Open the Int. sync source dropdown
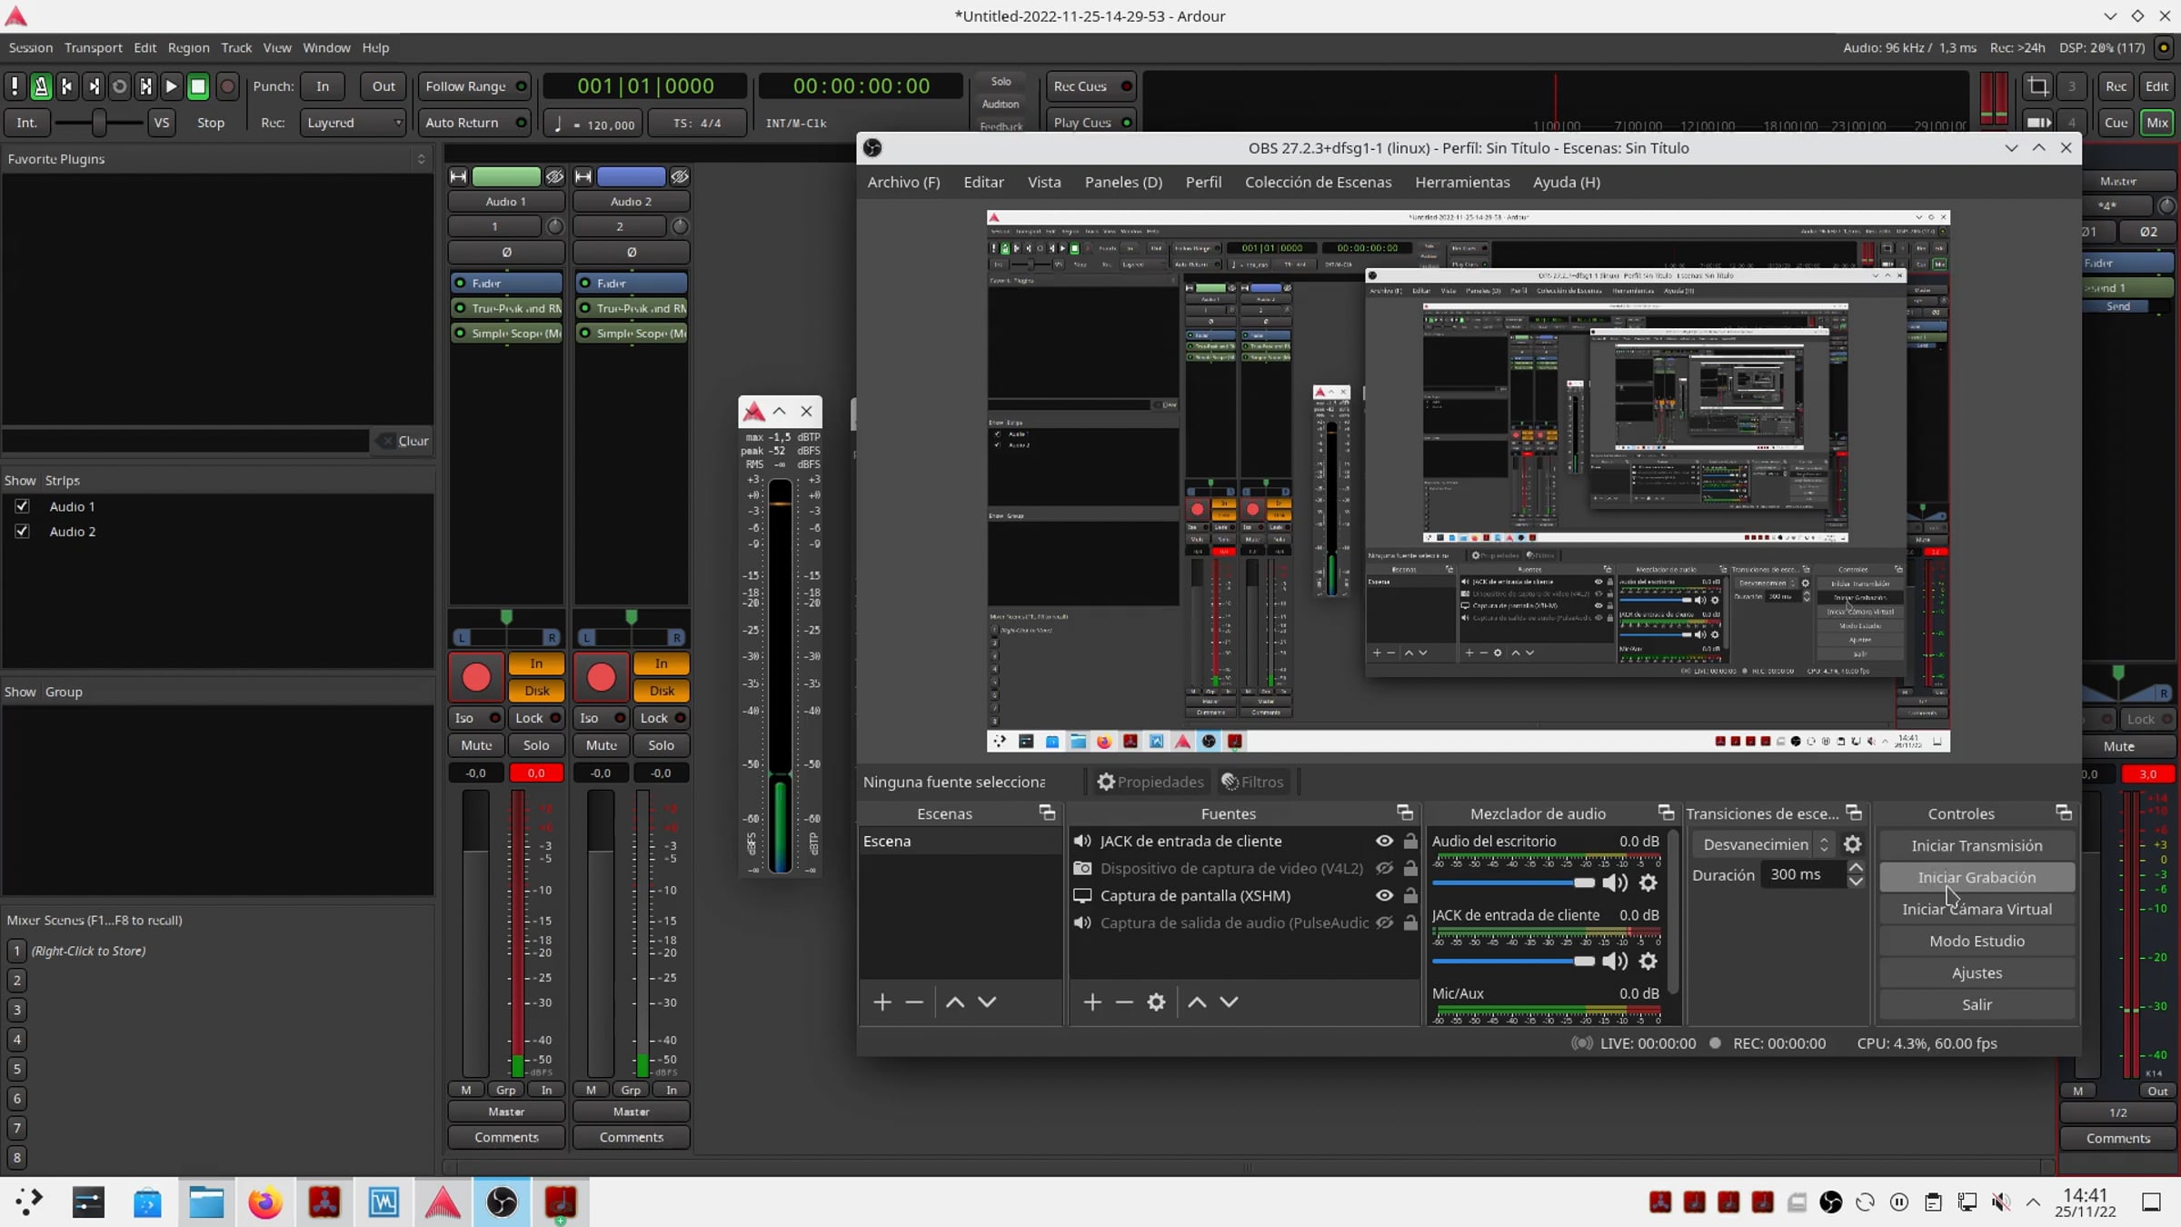This screenshot has width=2181, height=1227. tap(27, 123)
